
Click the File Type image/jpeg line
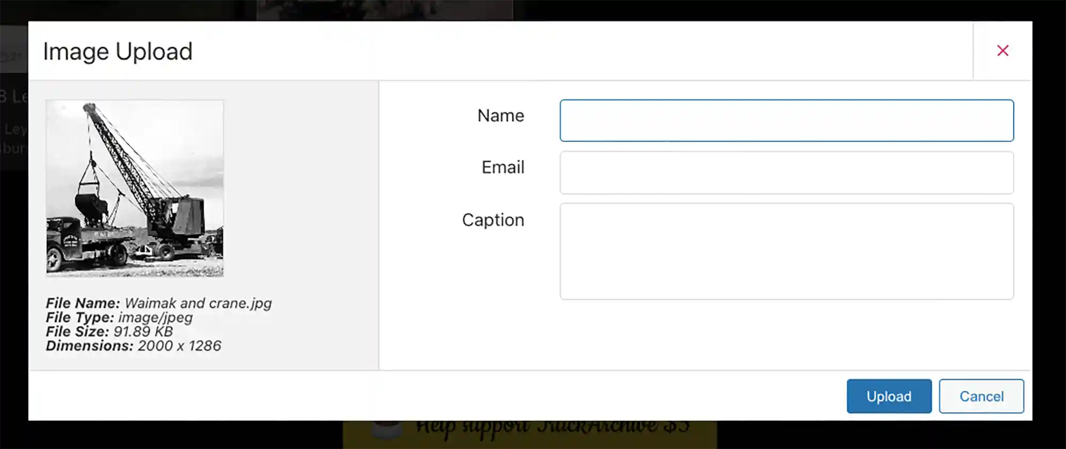119,317
